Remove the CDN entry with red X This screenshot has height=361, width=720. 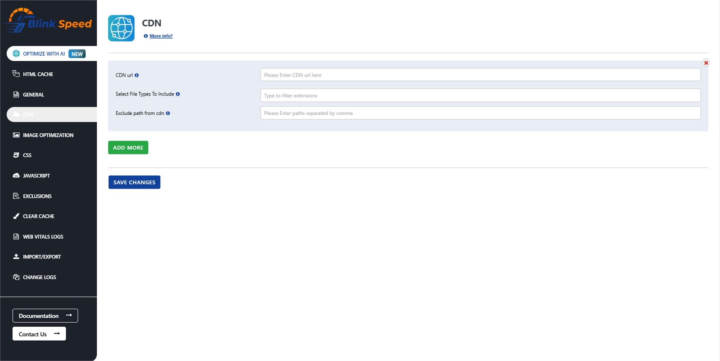pyautogui.click(x=706, y=63)
